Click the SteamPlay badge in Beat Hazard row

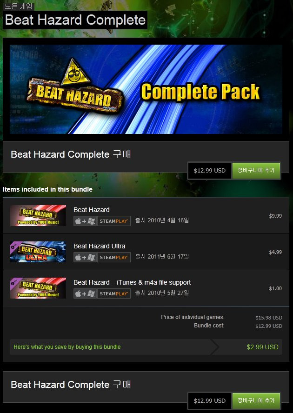coord(114,221)
